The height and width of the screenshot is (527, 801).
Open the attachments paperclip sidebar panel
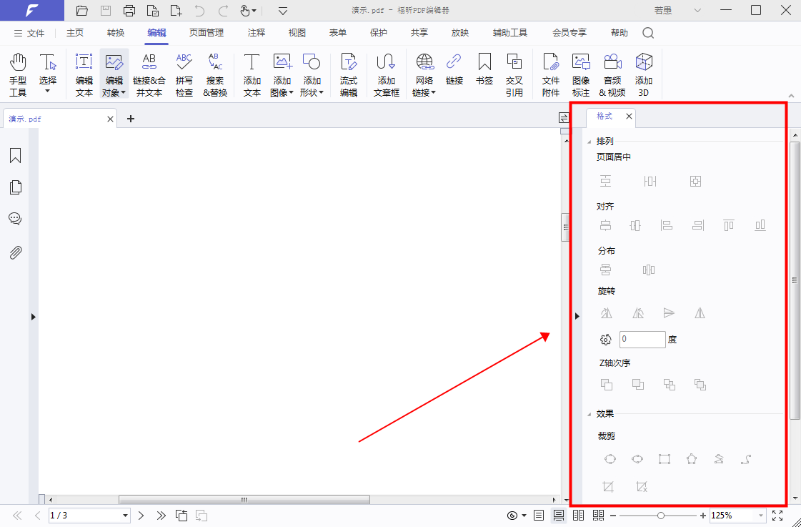pos(15,252)
